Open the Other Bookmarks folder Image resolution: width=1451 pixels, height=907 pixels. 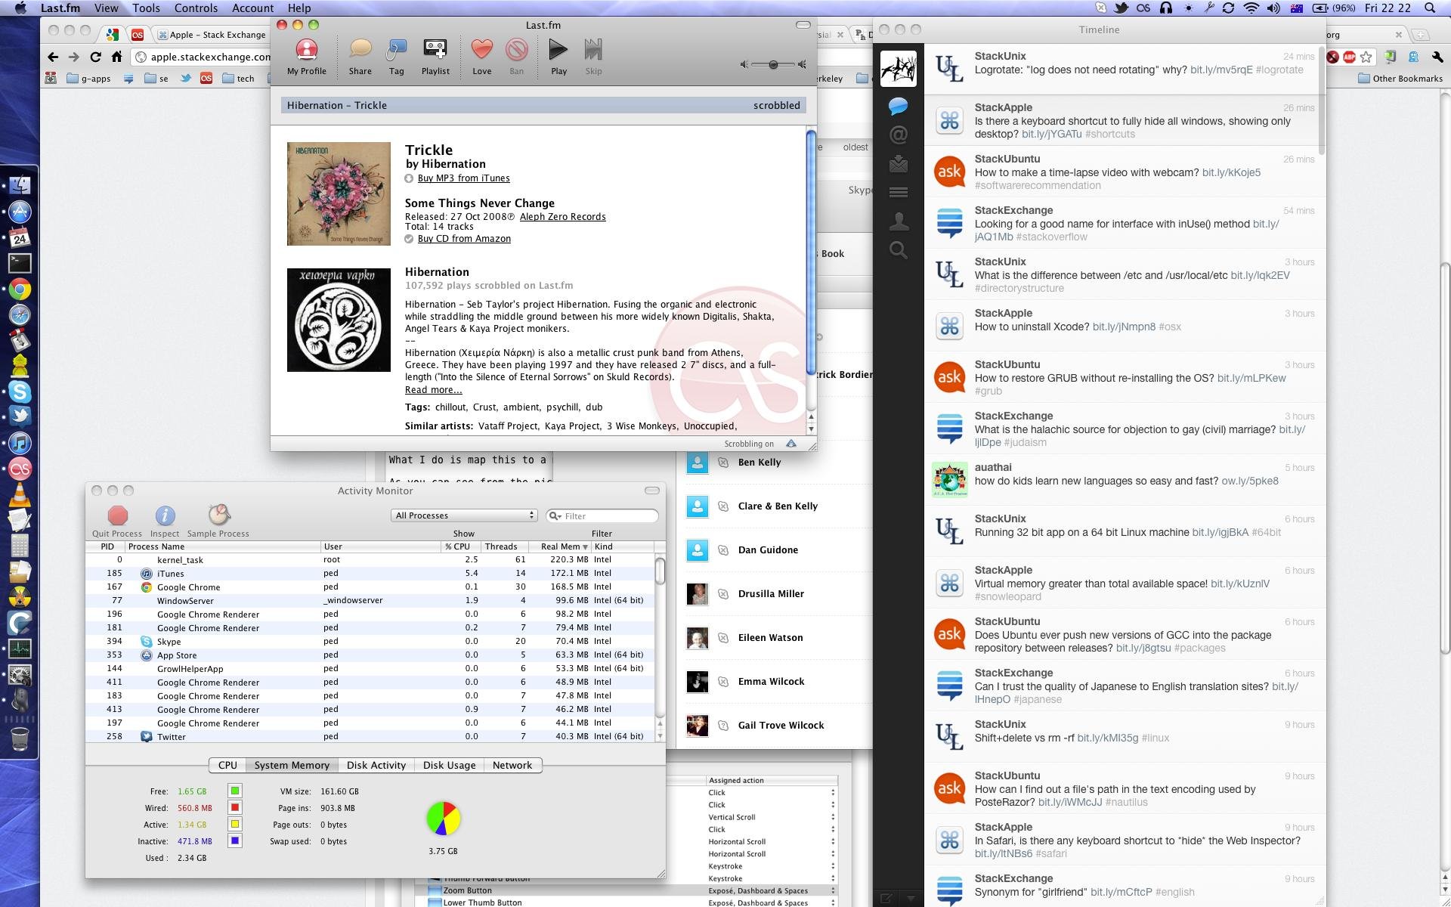pos(1400,79)
